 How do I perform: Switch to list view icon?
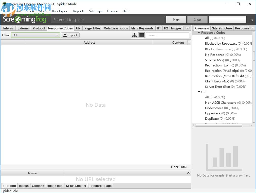click(x=141, y=35)
